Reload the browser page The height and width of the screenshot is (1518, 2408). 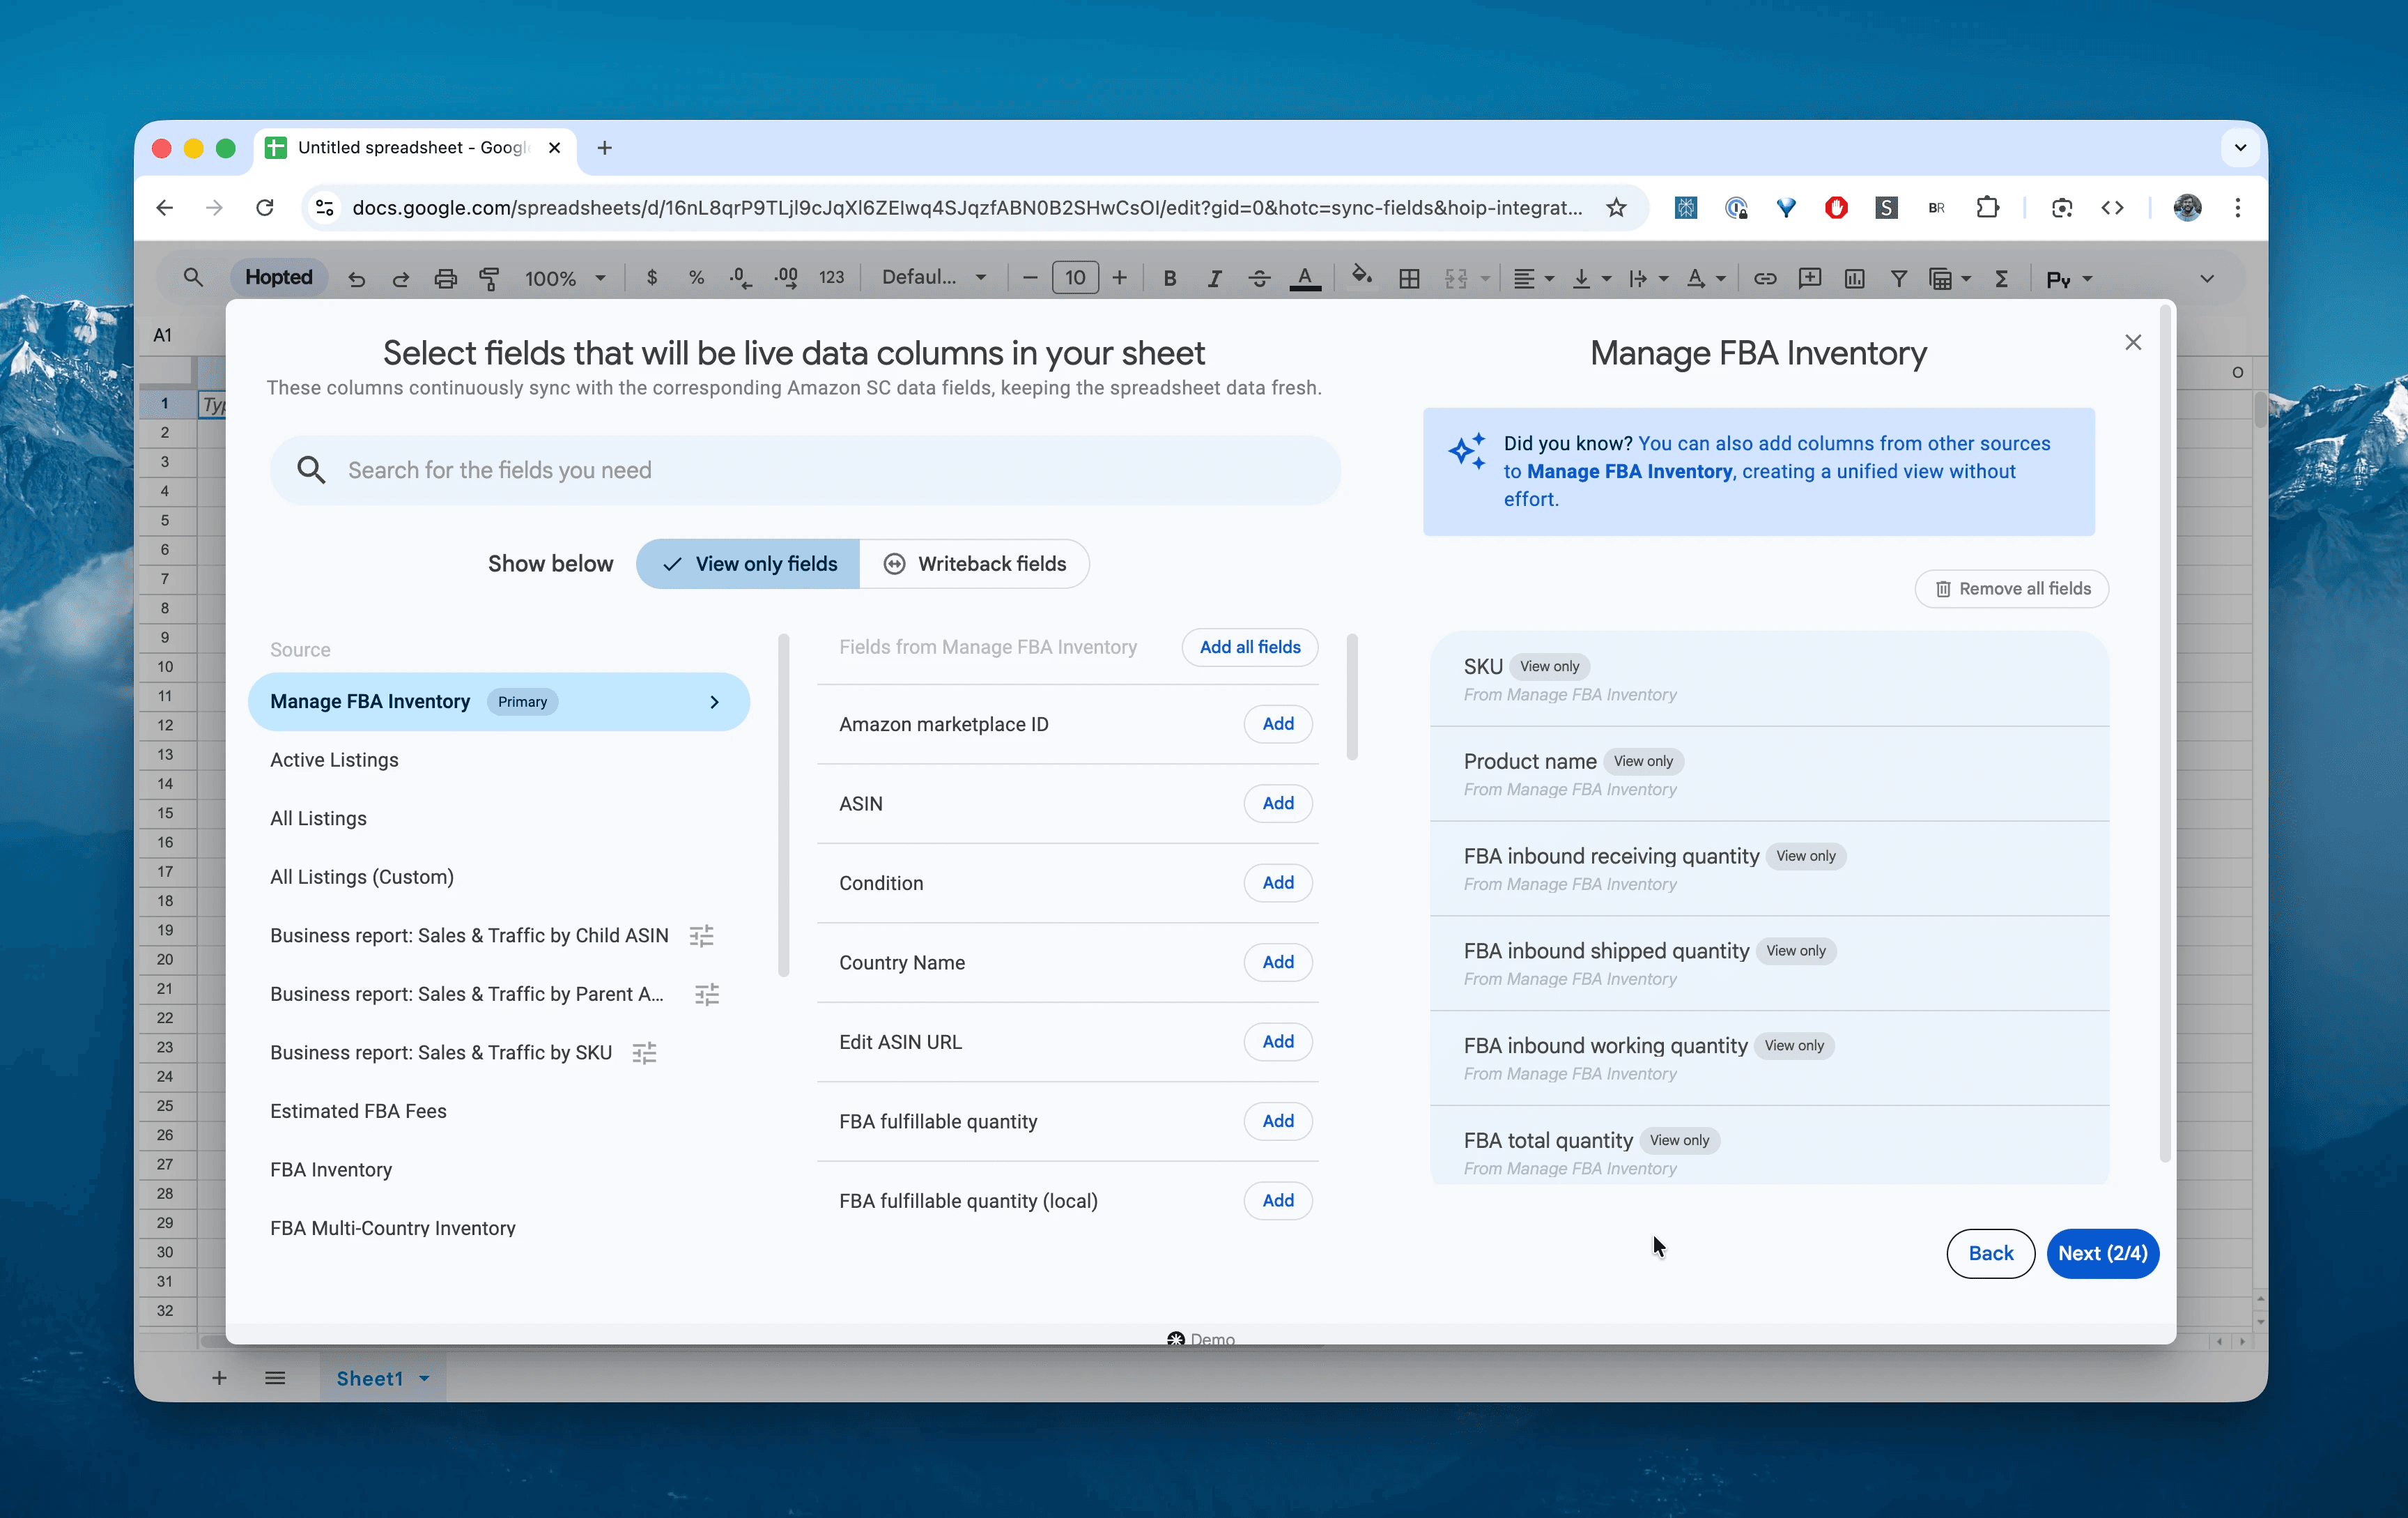265,207
